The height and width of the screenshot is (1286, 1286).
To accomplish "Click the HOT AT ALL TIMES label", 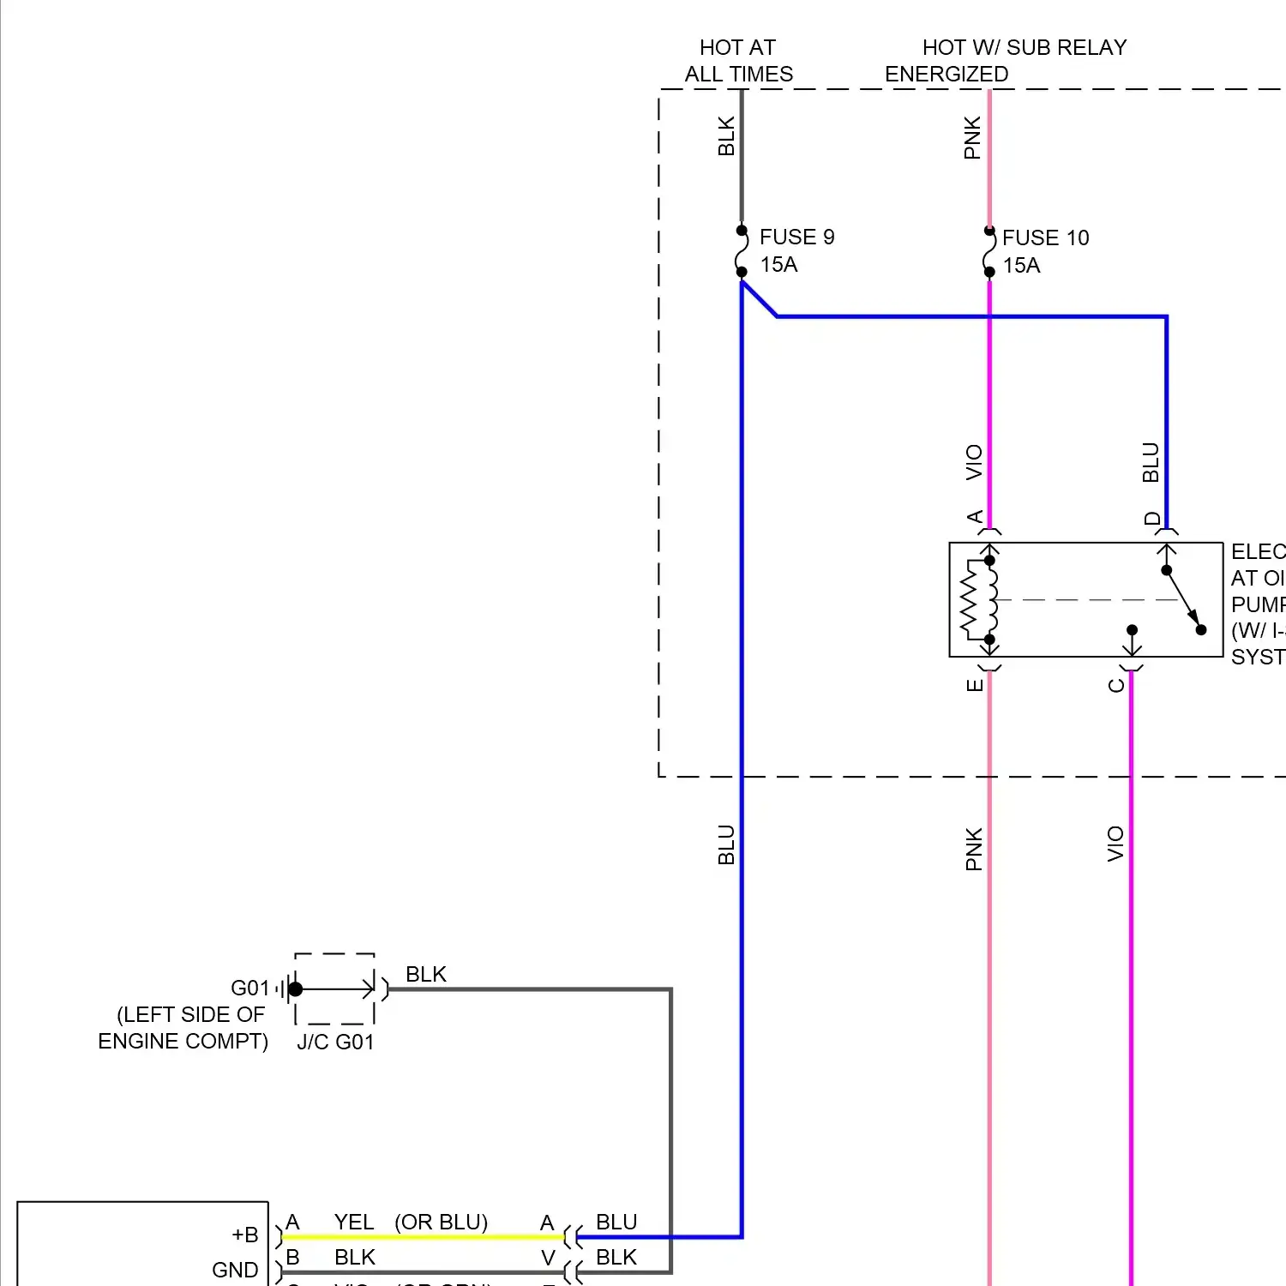I will tap(738, 61).
